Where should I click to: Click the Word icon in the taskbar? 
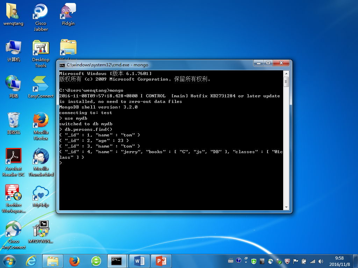[x=139, y=261]
